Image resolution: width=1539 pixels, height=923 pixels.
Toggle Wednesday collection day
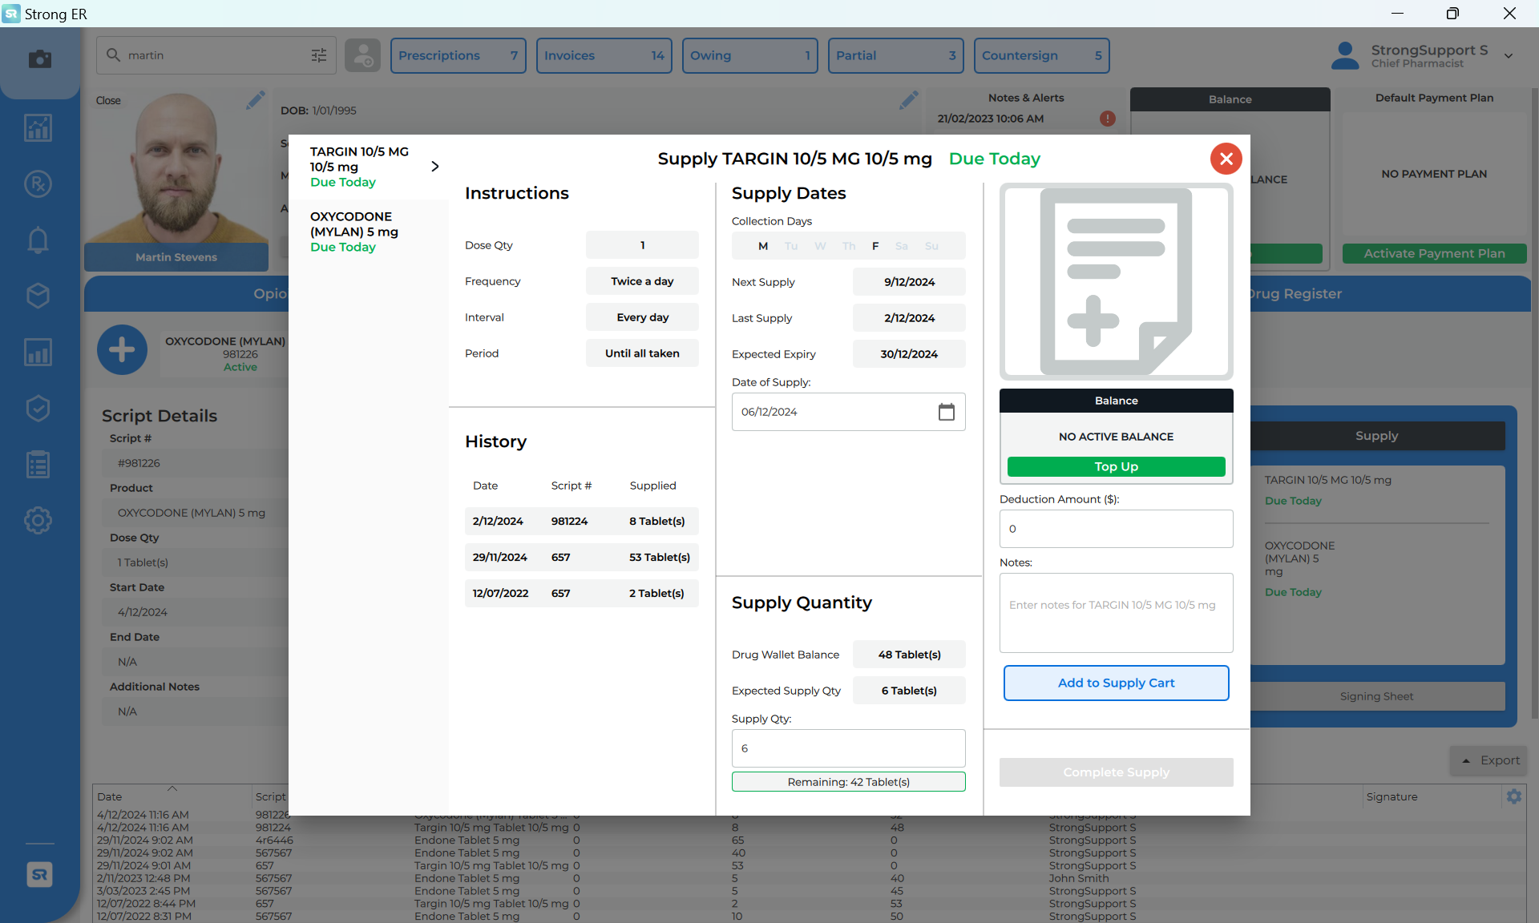820,246
